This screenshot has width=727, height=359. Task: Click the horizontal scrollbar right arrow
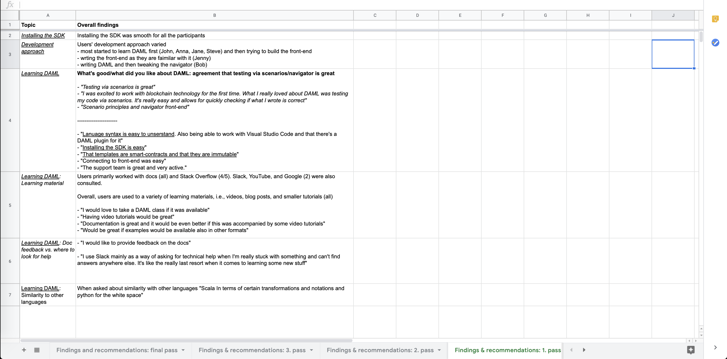pos(696,341)
